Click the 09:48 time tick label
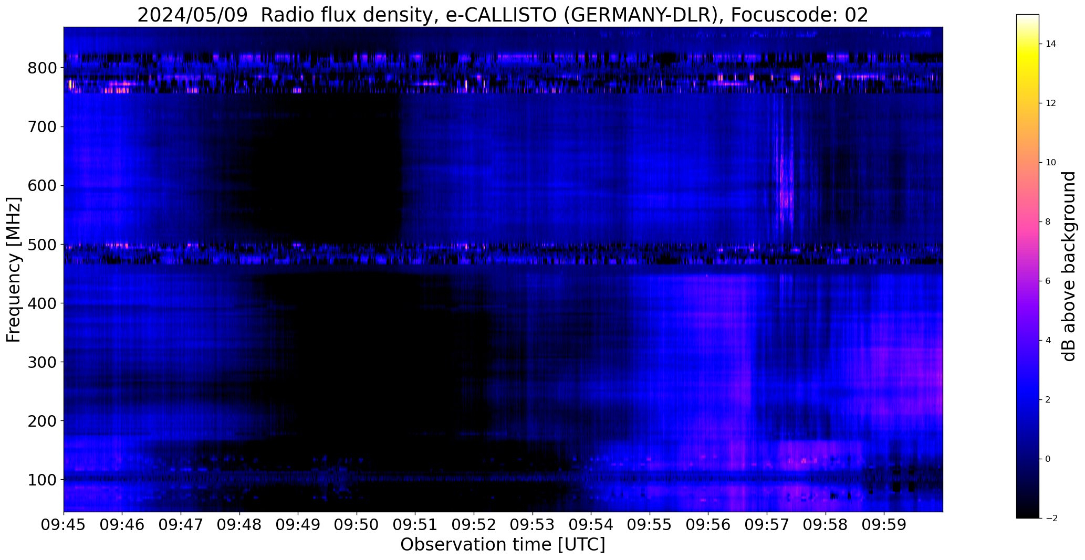Image resolution: width=1085 pixels, height=560 pixels. (239, 525)
